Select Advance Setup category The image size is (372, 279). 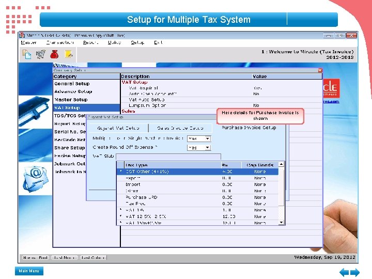tap(73, 91)
